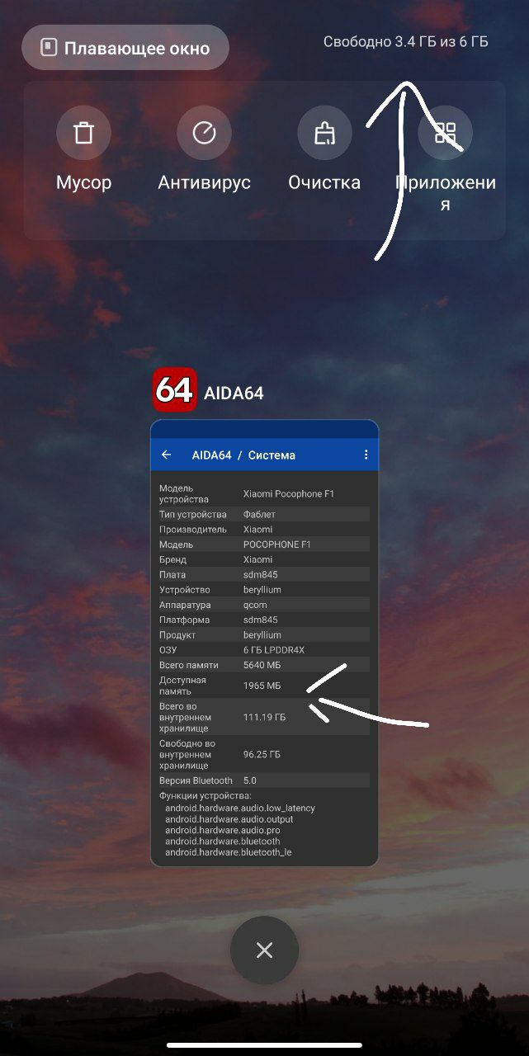Open the AIDA64 recent app thumbnail
529x1056 pixels.
[x=264, y=643]
